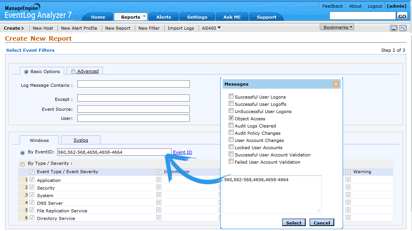Click the Logout link
The width and height of the screenshot is (412, 231).
pyautogui.click(x=375, y=6)
